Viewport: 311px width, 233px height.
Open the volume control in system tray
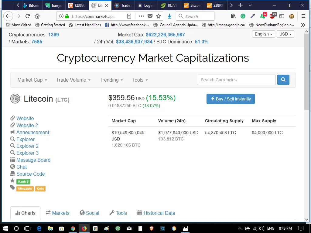[x=261, y=228]
